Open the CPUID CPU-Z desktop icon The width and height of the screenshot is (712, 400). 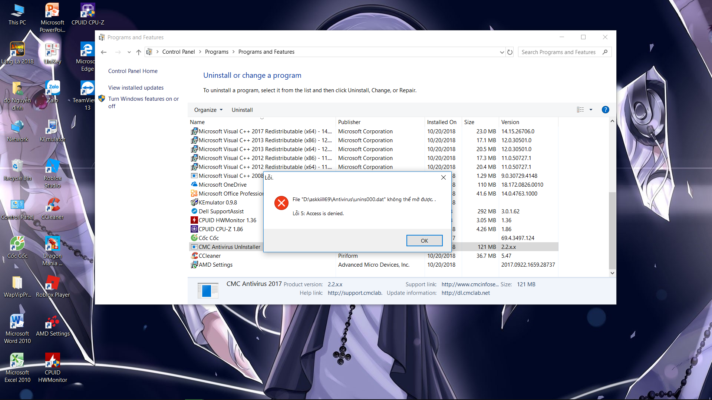pos(88,14)
